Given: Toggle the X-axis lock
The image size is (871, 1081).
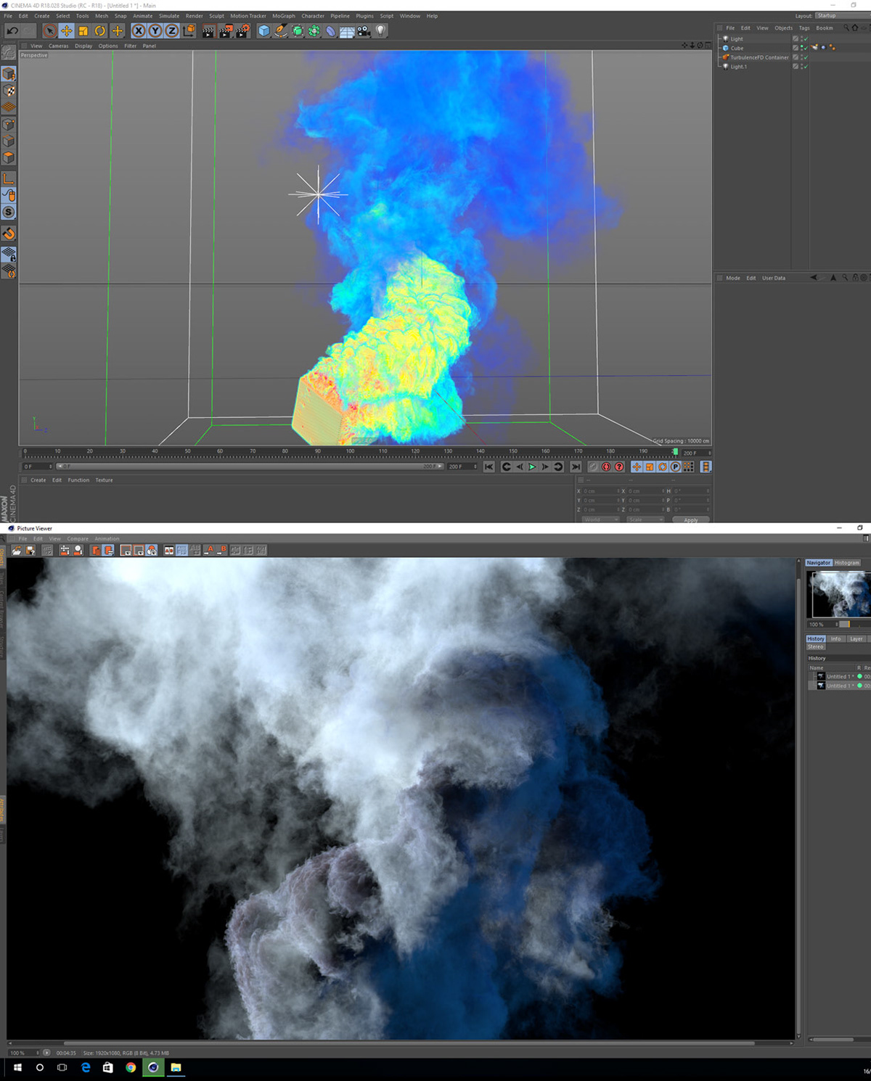Looking at the screenshot, I should pyautogui.click(x=139, y=30).
